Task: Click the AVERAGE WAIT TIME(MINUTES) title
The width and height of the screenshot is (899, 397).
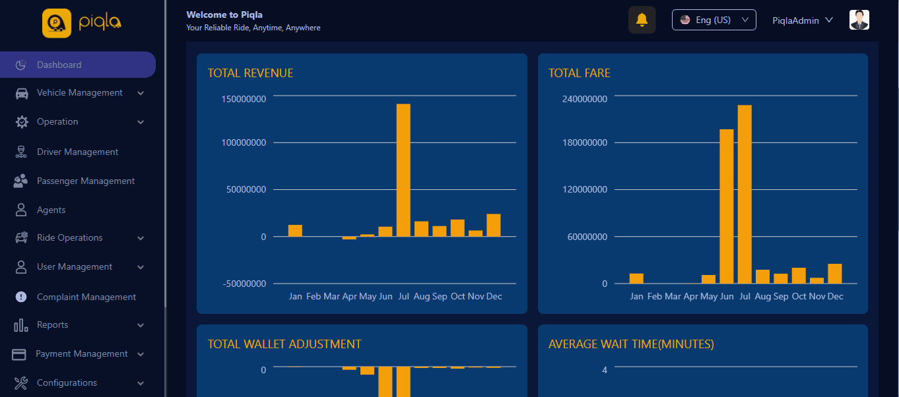Action: click(631, 344)
